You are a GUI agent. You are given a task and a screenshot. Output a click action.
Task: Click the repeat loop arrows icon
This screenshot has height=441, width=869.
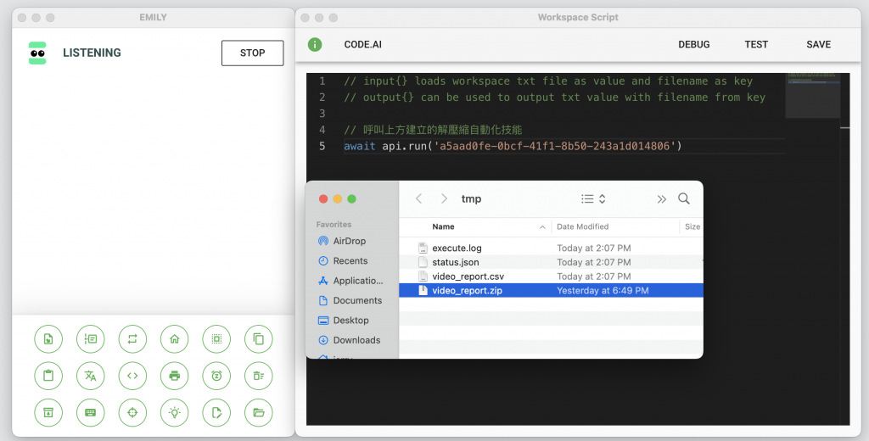[132, 339]
